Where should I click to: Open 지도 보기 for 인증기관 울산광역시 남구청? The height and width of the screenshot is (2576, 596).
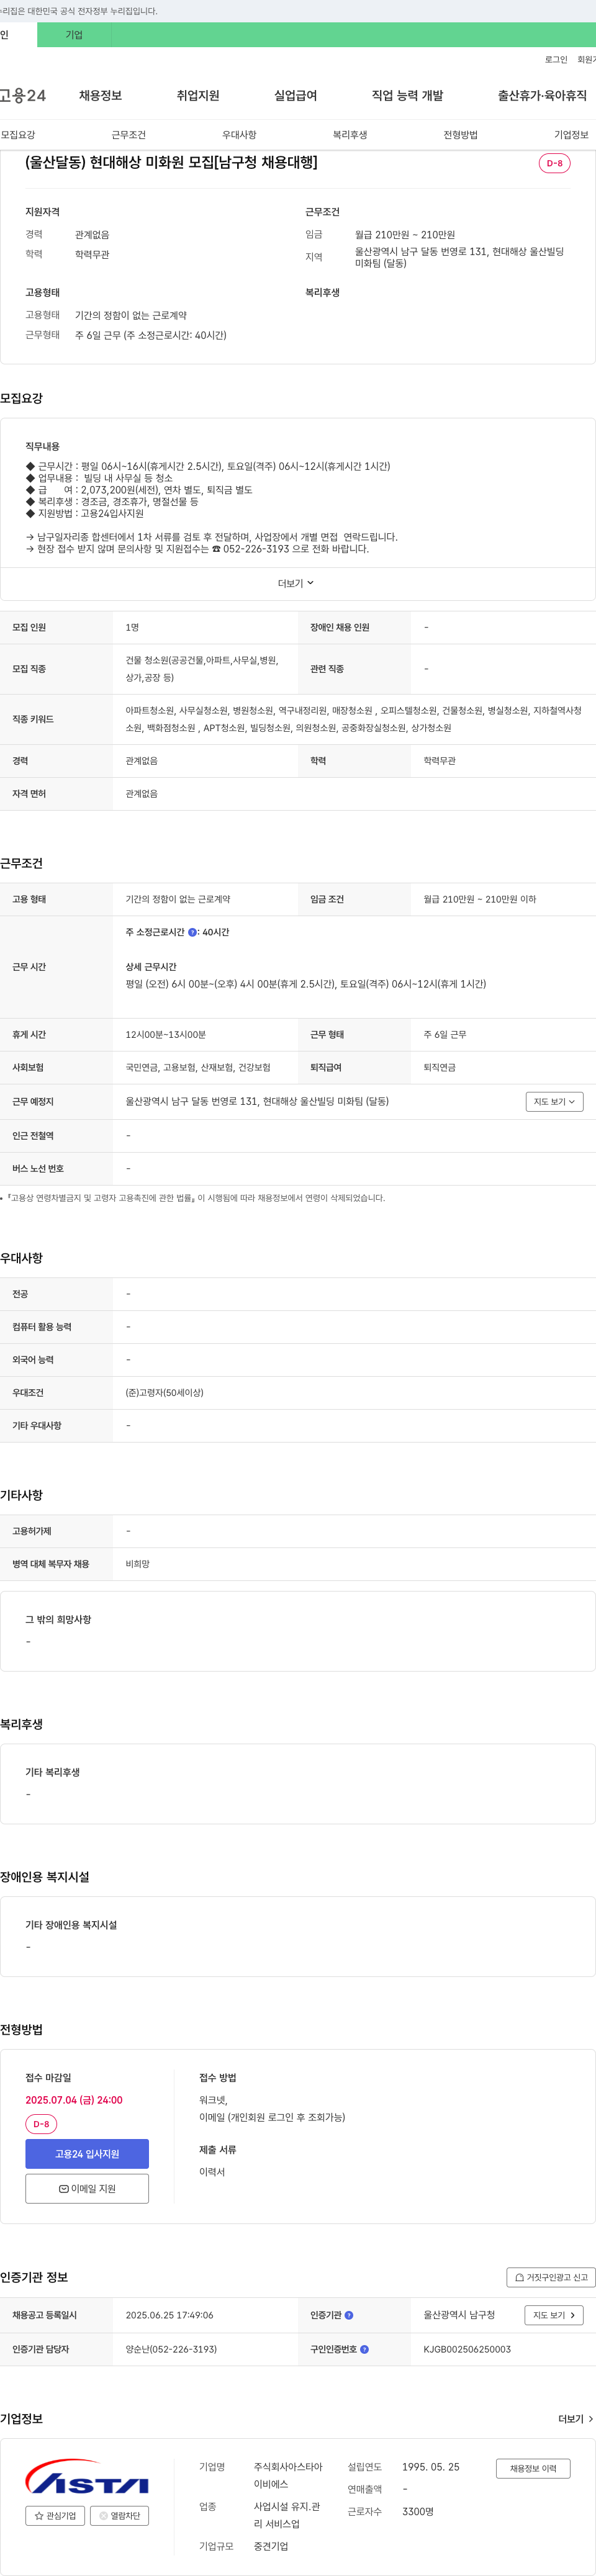coord(554,2315)
